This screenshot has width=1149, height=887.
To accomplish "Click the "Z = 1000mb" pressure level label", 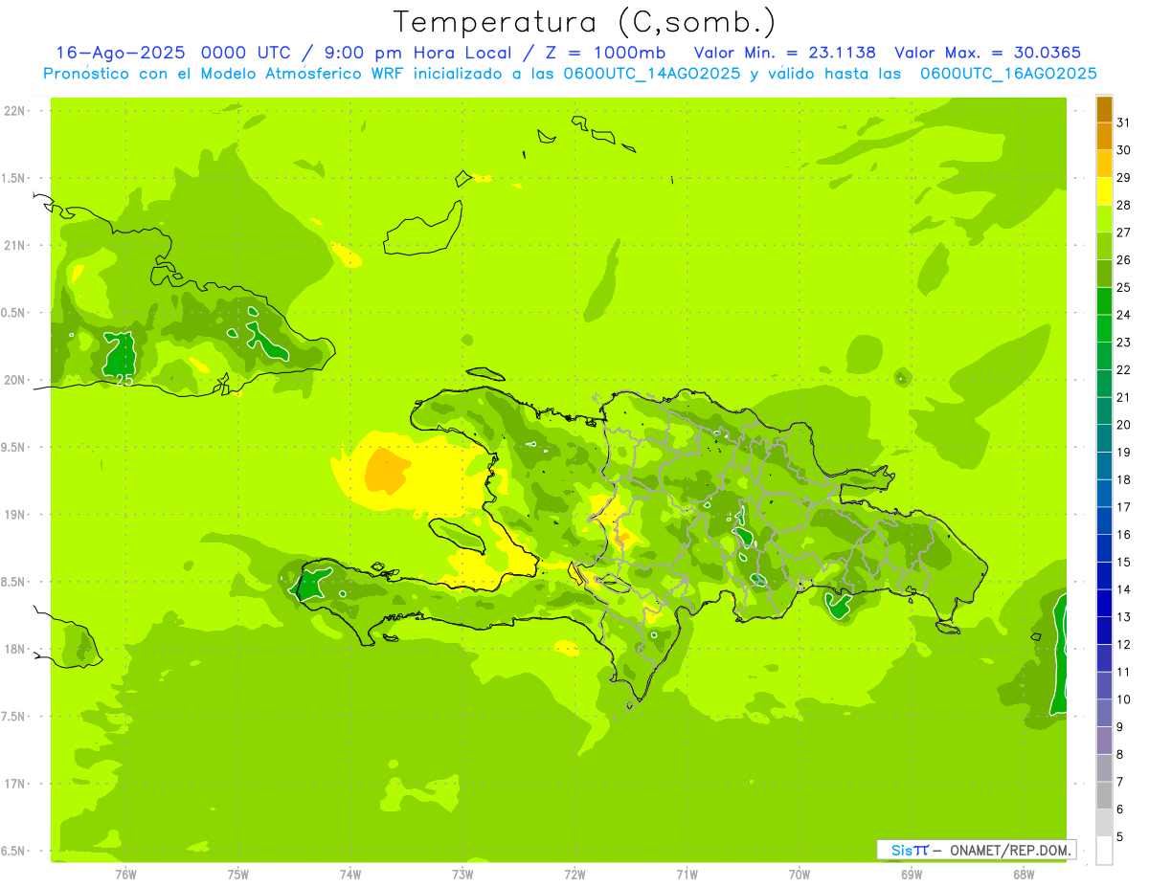I will [x=604, y=53].
